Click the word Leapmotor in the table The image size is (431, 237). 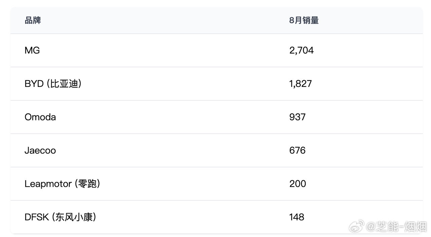(48, 184)
